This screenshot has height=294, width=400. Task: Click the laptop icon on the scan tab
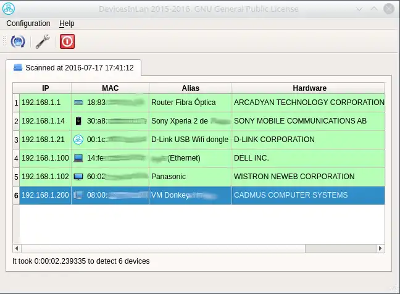18,68
